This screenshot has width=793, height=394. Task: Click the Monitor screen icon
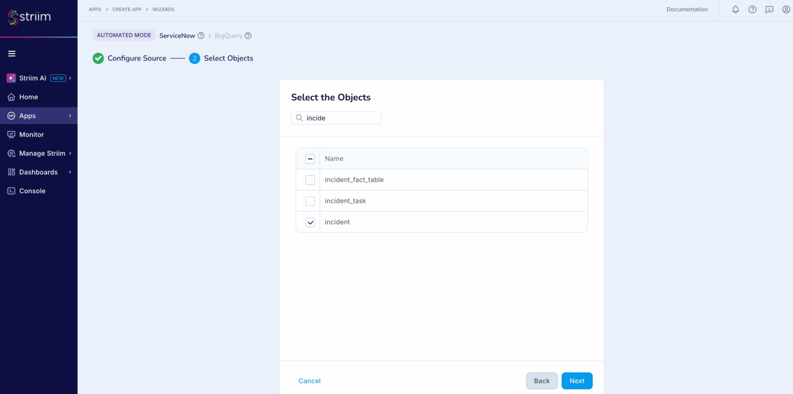pos(11,134)
